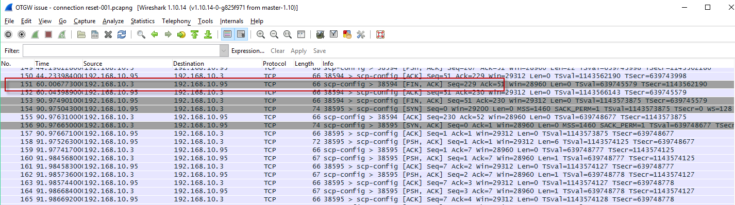Go forward in packet history

(x=168, y=34)
